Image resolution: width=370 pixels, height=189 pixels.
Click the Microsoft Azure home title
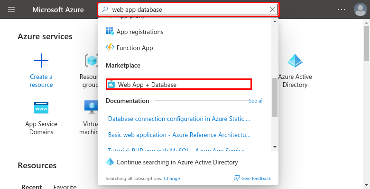click(58, 9)
